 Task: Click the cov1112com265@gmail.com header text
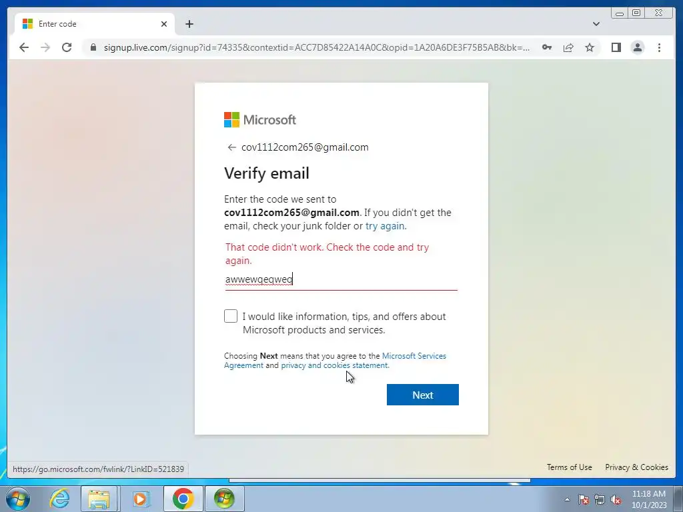[305, 147]
